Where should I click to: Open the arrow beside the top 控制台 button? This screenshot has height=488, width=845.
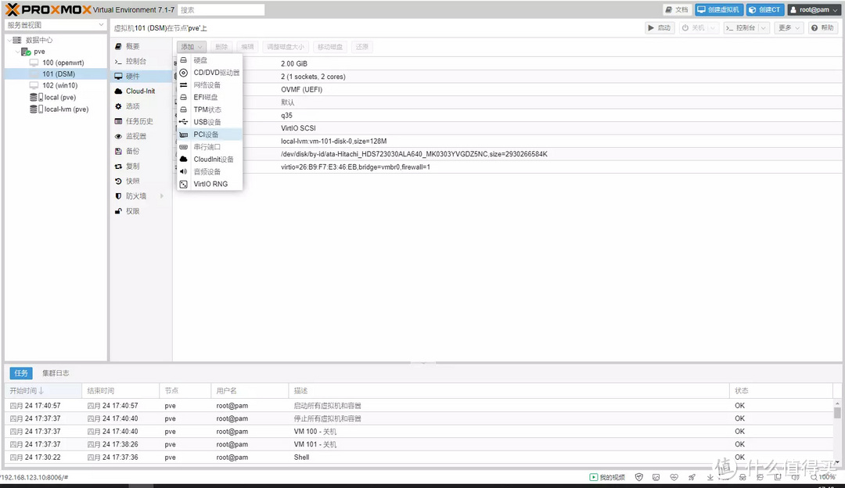click(x=763, y=27)
